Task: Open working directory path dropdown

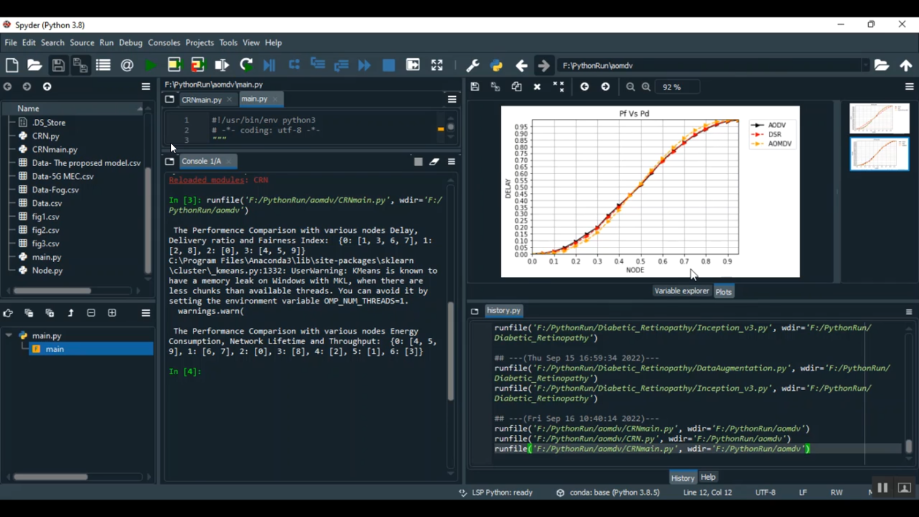Action: coord(865,66)
